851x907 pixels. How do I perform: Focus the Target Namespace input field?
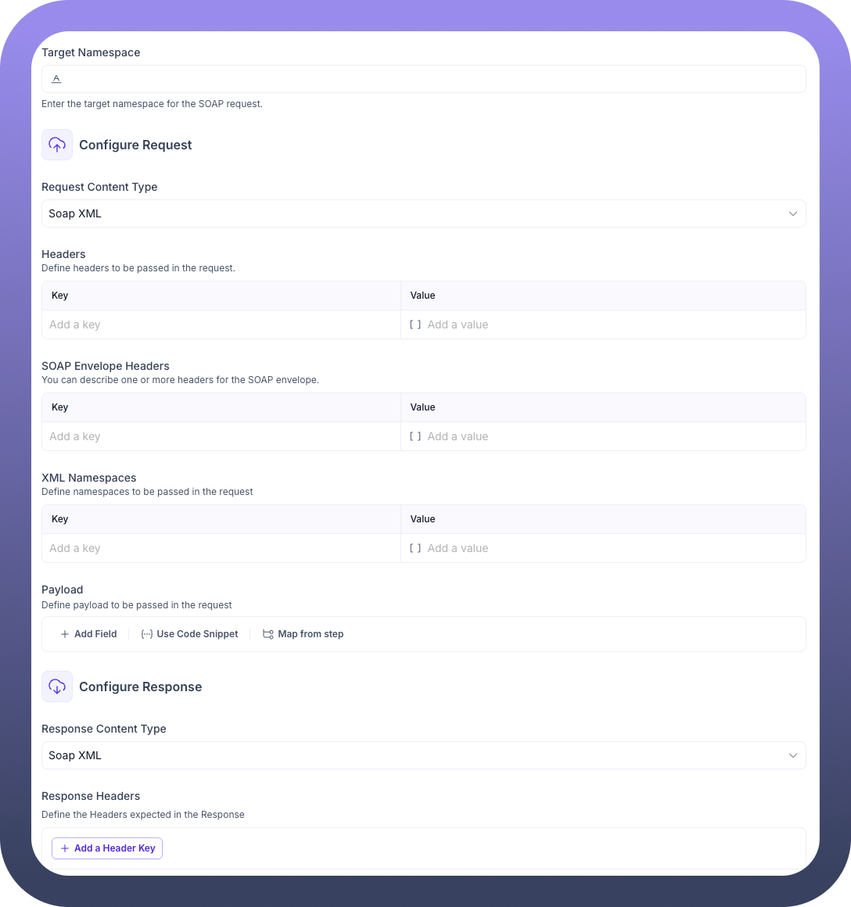430,79
